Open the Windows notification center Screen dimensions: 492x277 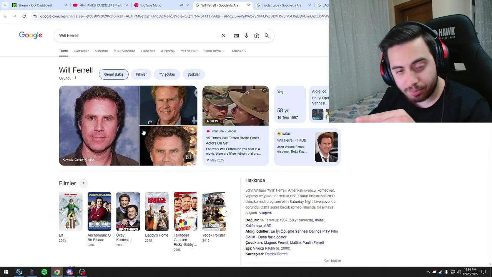coord(484,272)
